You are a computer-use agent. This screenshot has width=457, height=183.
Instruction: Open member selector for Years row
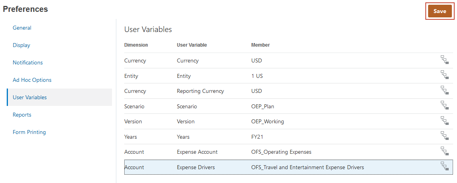(445, 136)
